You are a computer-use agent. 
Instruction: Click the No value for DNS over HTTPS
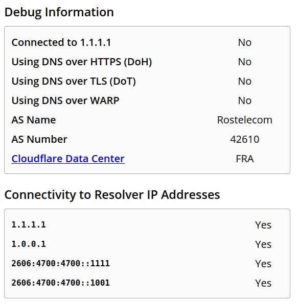(x=244, y=62)
